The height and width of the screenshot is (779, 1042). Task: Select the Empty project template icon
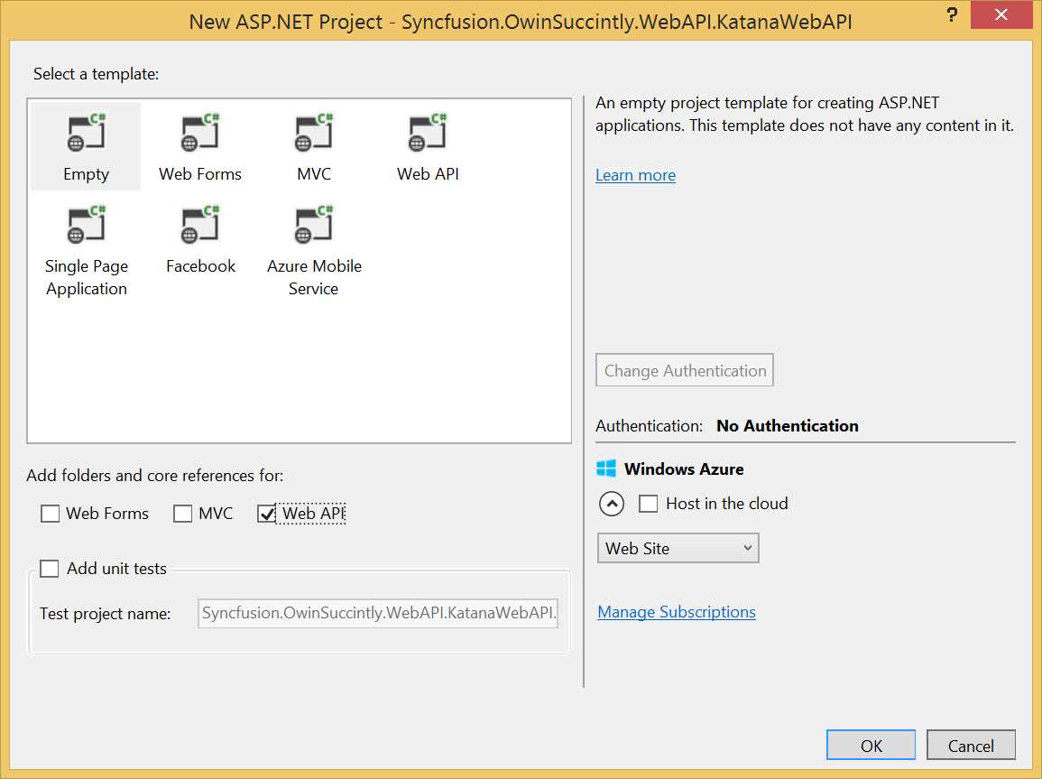click(x=87, y=132)
